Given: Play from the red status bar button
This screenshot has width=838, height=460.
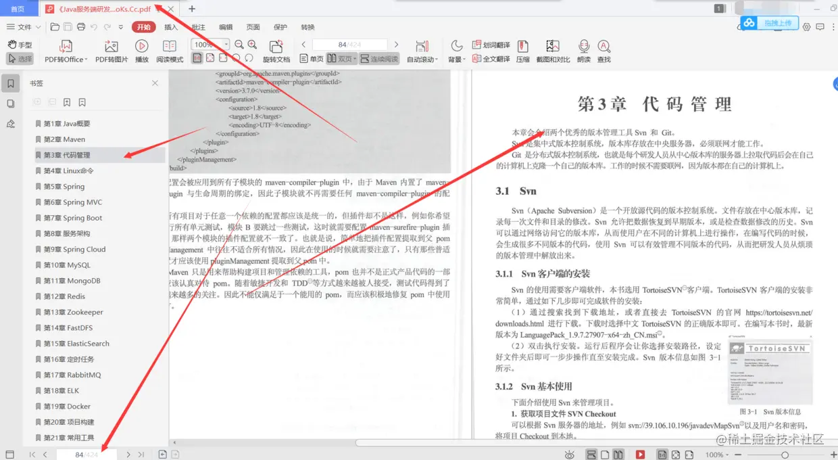Looking at the screenshot, I should [640, 455].
